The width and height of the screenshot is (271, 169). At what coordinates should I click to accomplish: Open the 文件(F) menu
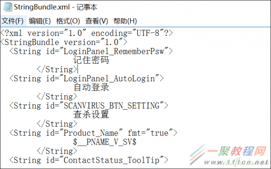click(12, 21)
